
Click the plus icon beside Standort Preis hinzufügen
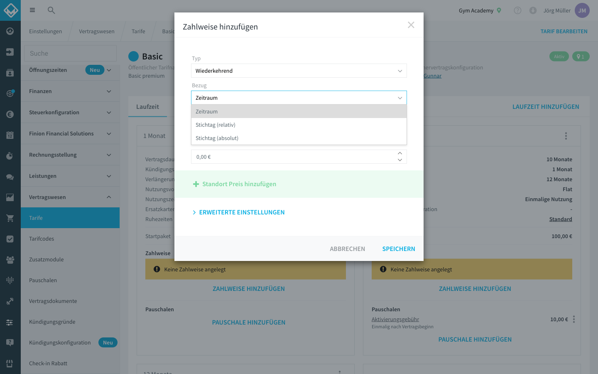(x=196, y=184)
